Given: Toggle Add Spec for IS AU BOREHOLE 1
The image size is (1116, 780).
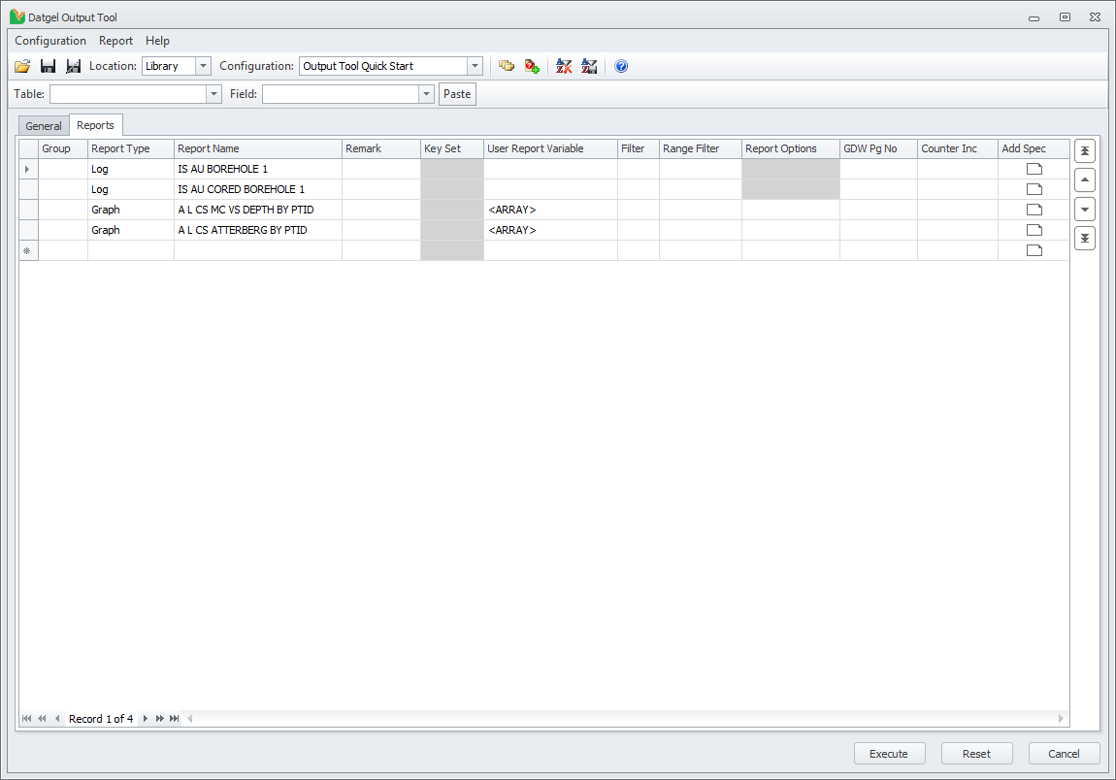Looking at the screenshot, I should tap(1034, 170).
